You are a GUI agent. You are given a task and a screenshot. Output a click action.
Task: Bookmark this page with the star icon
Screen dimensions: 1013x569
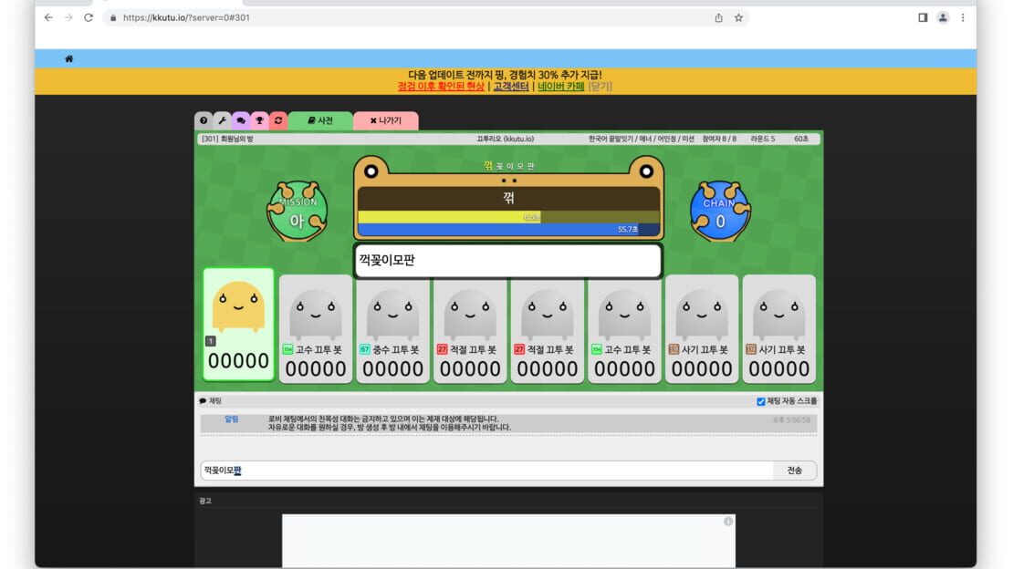(738, 18)
